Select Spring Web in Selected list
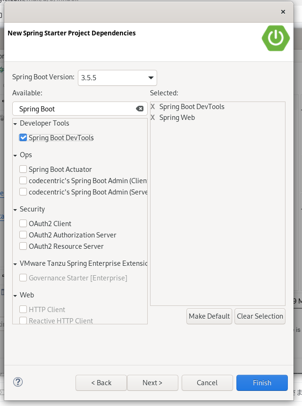The image size is (302, 406). click(177, 118)
